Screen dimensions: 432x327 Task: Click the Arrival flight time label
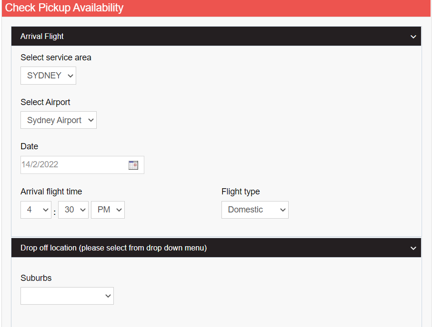click(51, 192)
